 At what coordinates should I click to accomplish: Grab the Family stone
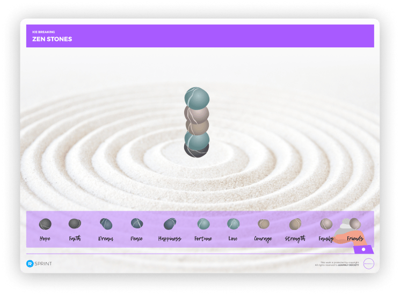pos(326,224)
